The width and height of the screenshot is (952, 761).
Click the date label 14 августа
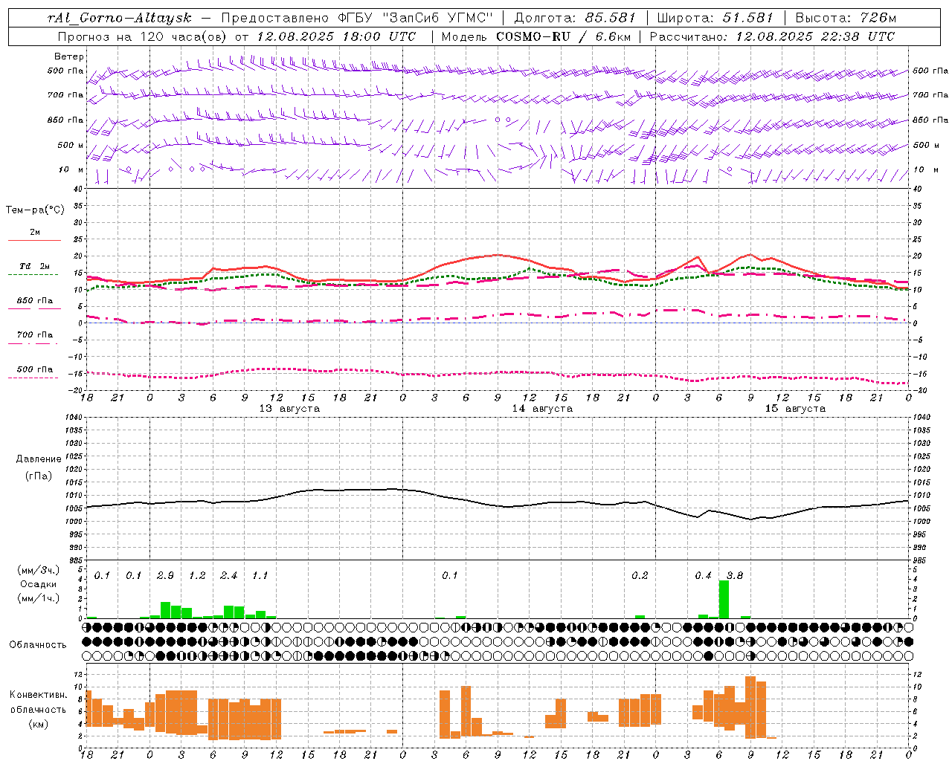542,409
